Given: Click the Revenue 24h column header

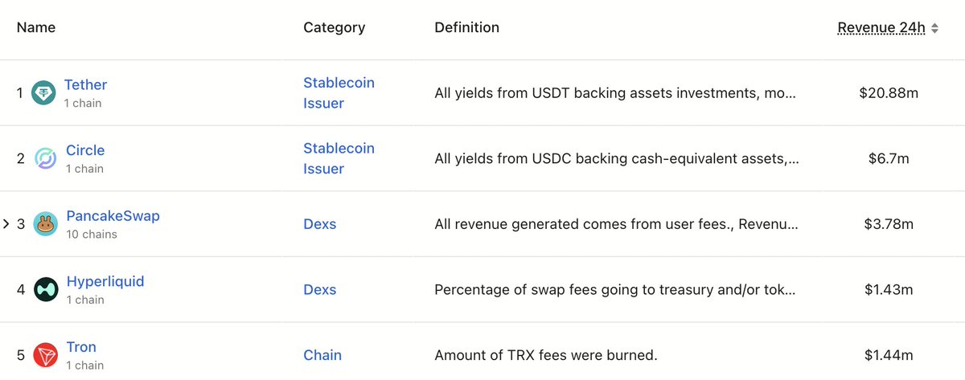Looking at the screenshot, I should click(881, 27).
